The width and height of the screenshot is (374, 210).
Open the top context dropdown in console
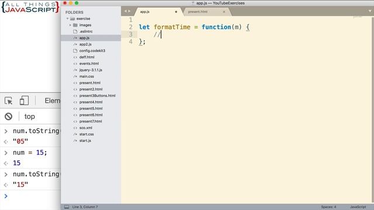tap(30, 117)
